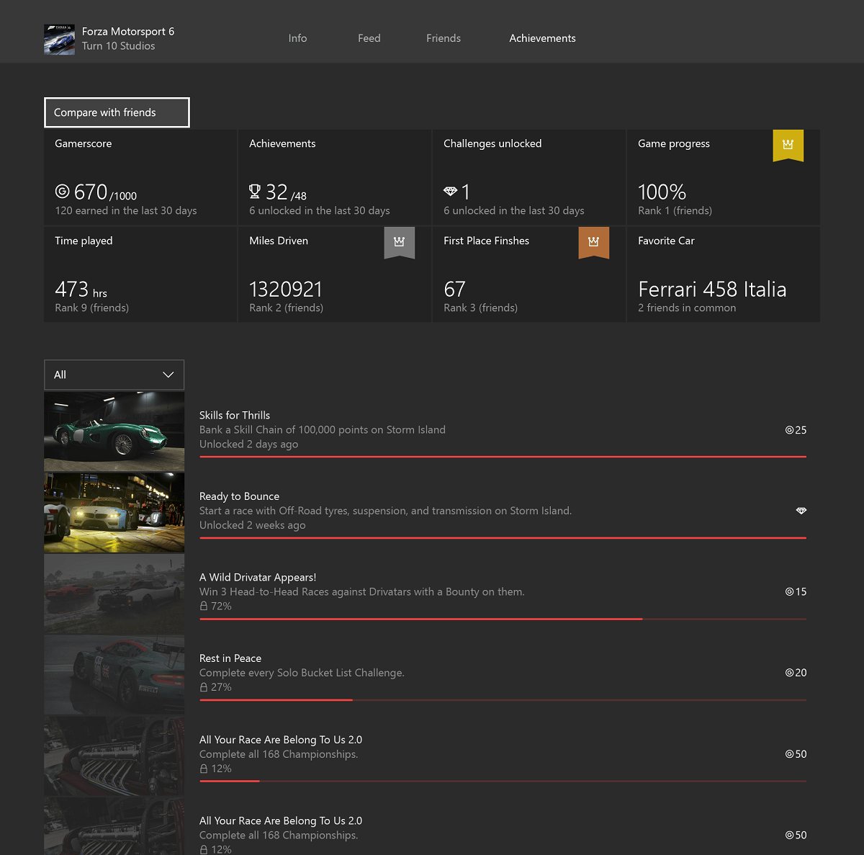
Task: Click the lock icon next to 72%
Action: coord(204,606)
